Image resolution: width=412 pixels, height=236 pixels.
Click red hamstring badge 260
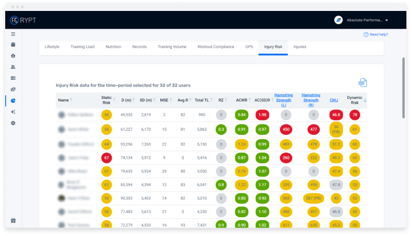286,158
